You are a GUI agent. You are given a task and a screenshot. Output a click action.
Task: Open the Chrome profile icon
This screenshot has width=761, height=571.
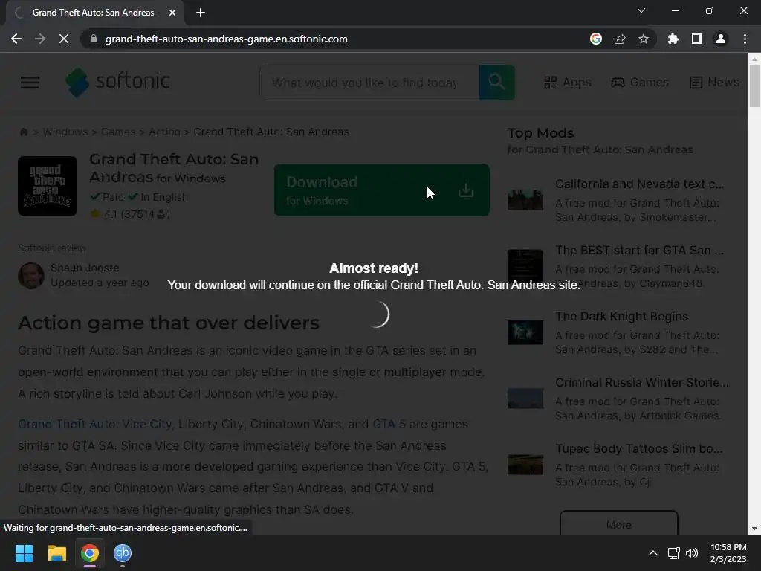tap(721, 39)
